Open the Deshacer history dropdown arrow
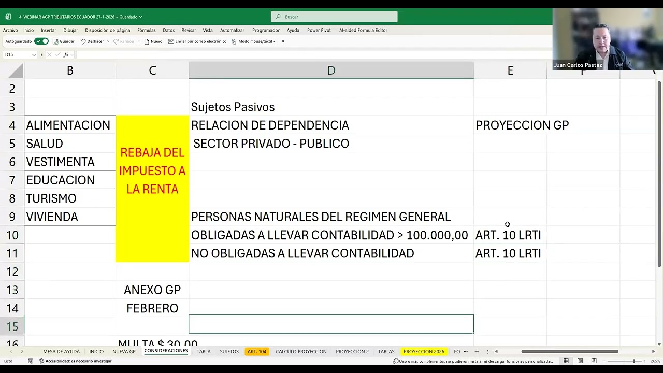Viewport: 663px width, 373px height. [108, 41]
